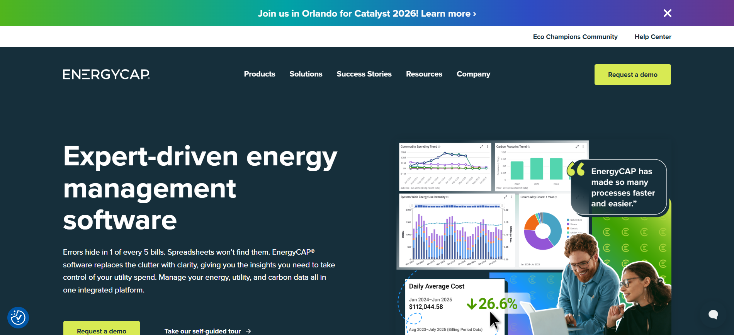
Task: Click the Errors hide in 1 of every 5 bills paragraph
Action: [199, 271]
